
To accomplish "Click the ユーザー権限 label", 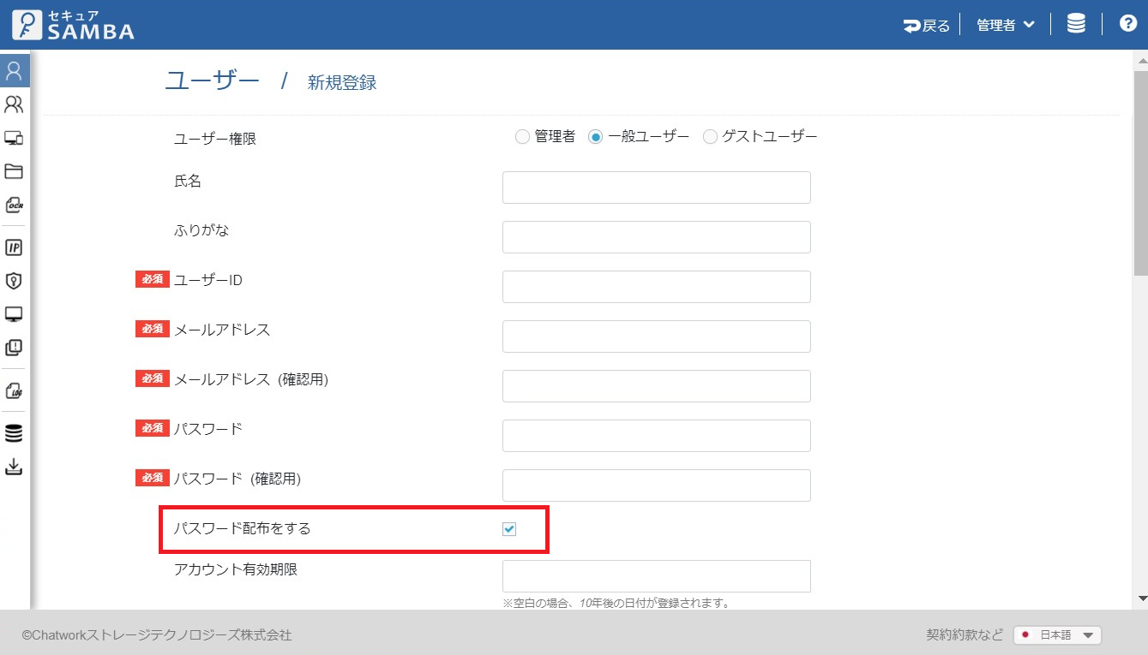I will point(215,139).
